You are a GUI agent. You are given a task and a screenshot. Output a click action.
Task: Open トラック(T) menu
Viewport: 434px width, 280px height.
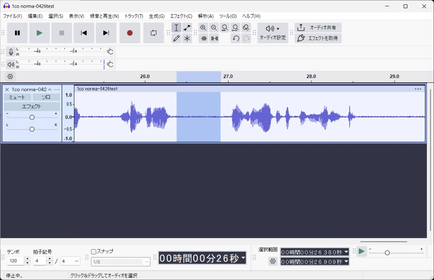pos(134,16)
